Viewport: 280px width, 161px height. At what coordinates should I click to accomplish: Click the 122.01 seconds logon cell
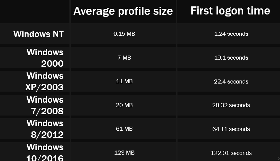pos(231,153)
